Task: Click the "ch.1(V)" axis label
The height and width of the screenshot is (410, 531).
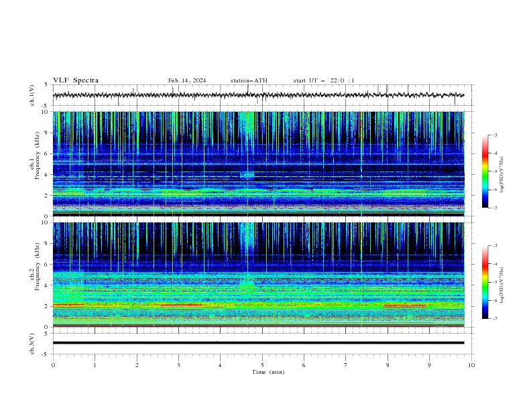Action: click(x=32, y=95)
